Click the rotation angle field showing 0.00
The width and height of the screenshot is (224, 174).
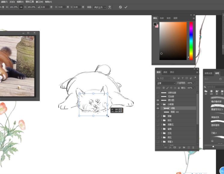click(x=45, y=7)
